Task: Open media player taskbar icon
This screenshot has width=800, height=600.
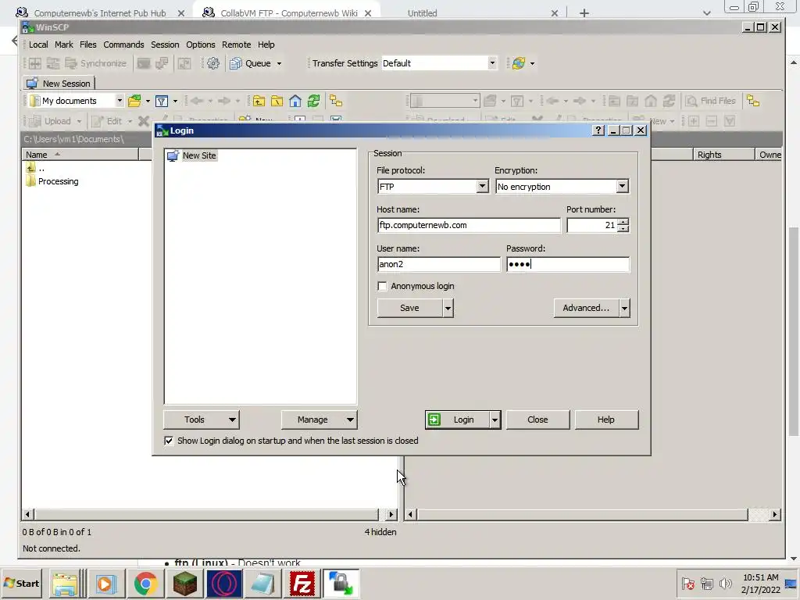Action: click(x=106, y=584)
